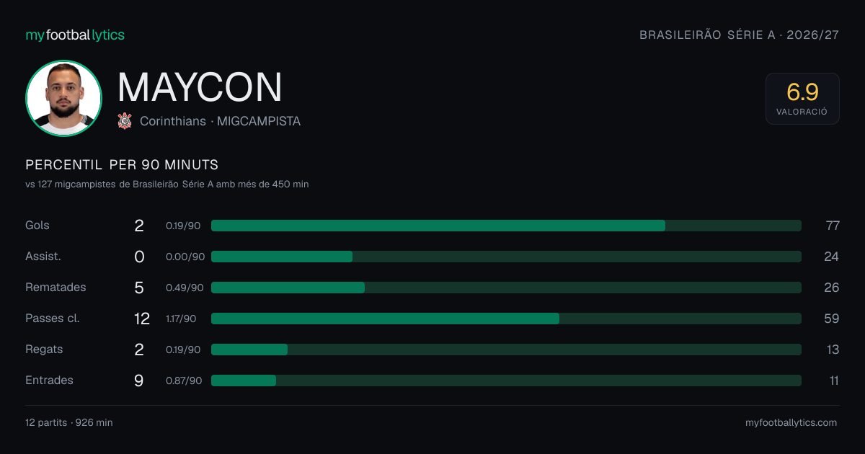Click the Corinthians team name text
This screenshot has height=454, width=865.
coord(173,121)
